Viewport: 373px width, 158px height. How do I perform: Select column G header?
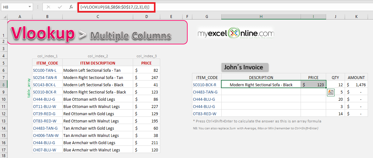point(206,16)
